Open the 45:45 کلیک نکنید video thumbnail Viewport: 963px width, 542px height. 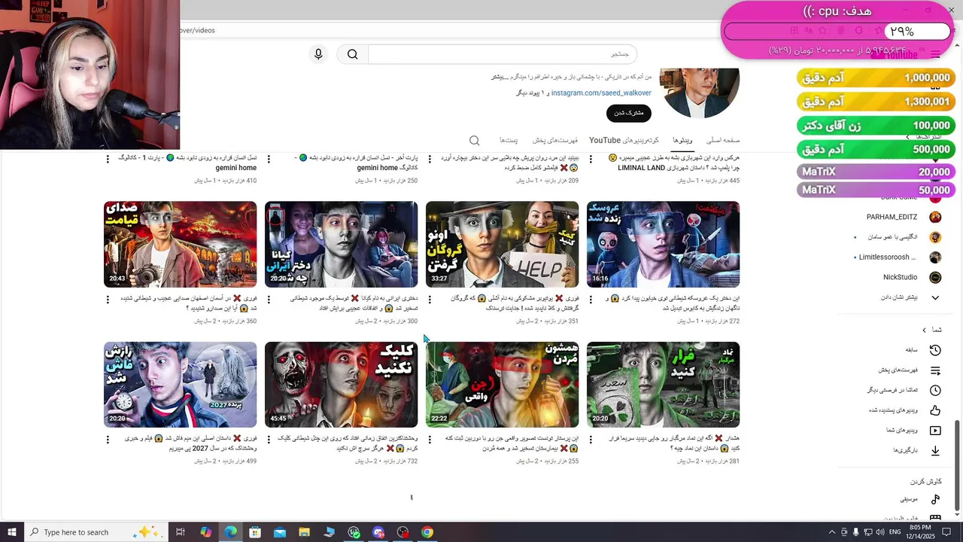pos(342,385)
